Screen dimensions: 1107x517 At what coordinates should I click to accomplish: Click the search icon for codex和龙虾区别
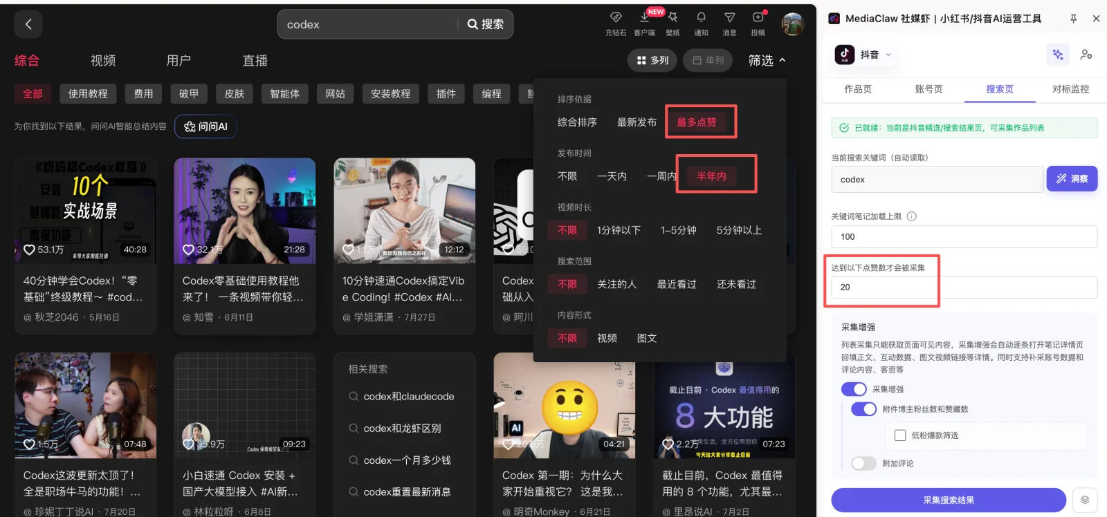click(354, 428)
